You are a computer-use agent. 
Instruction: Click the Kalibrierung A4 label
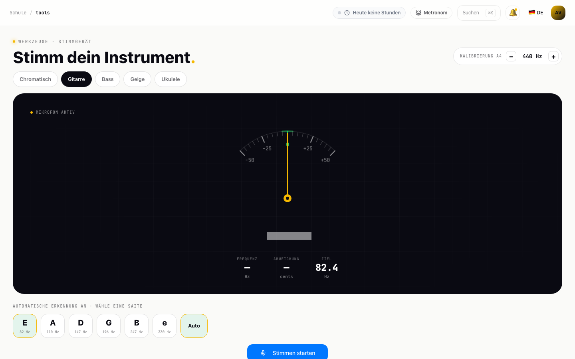481,56
